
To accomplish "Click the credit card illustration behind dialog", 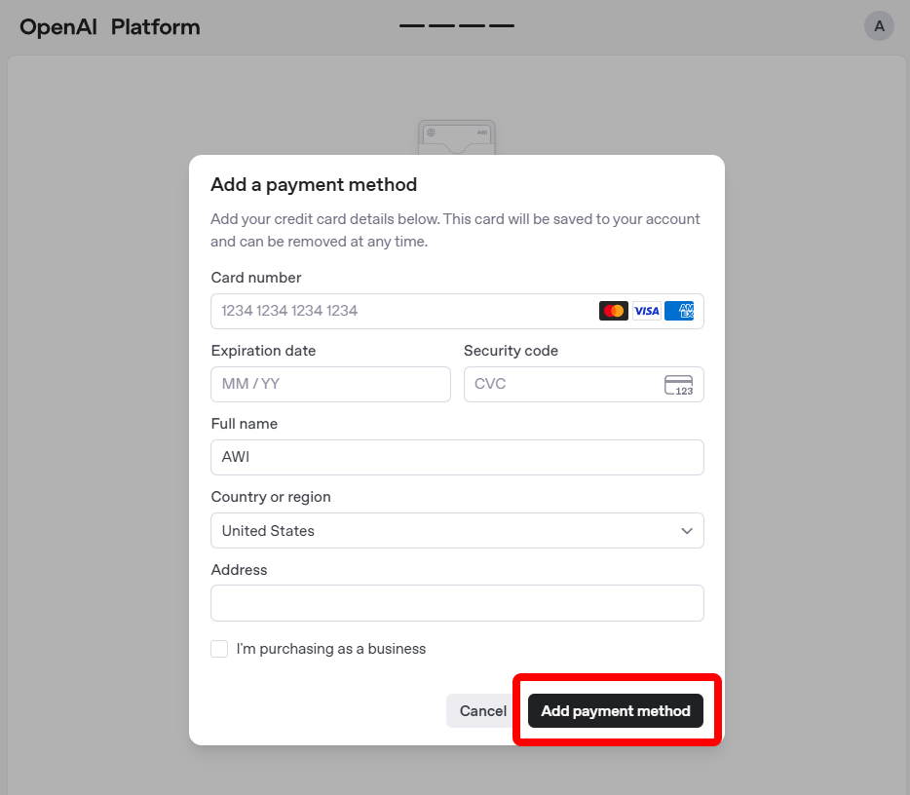I will [457, 137].
